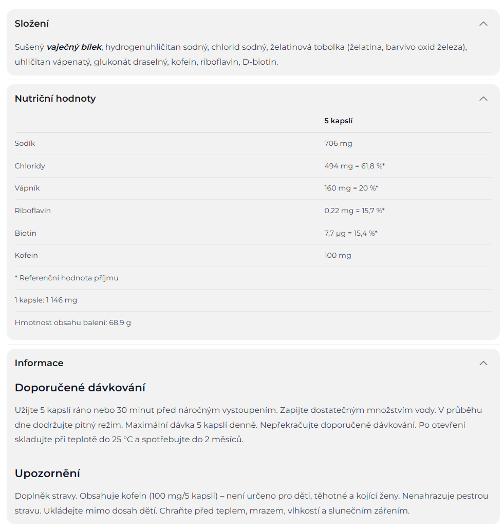Click the 706 mg sodium value
504x531 pixels.
(338, 143)
